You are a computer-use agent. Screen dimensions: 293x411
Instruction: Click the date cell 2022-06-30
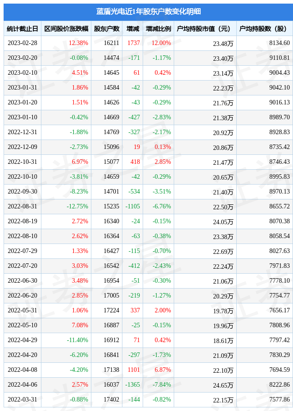(x=23, y=281)
